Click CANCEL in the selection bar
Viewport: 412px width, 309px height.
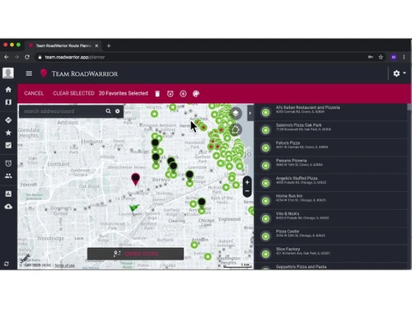click(x=34, y=93)
